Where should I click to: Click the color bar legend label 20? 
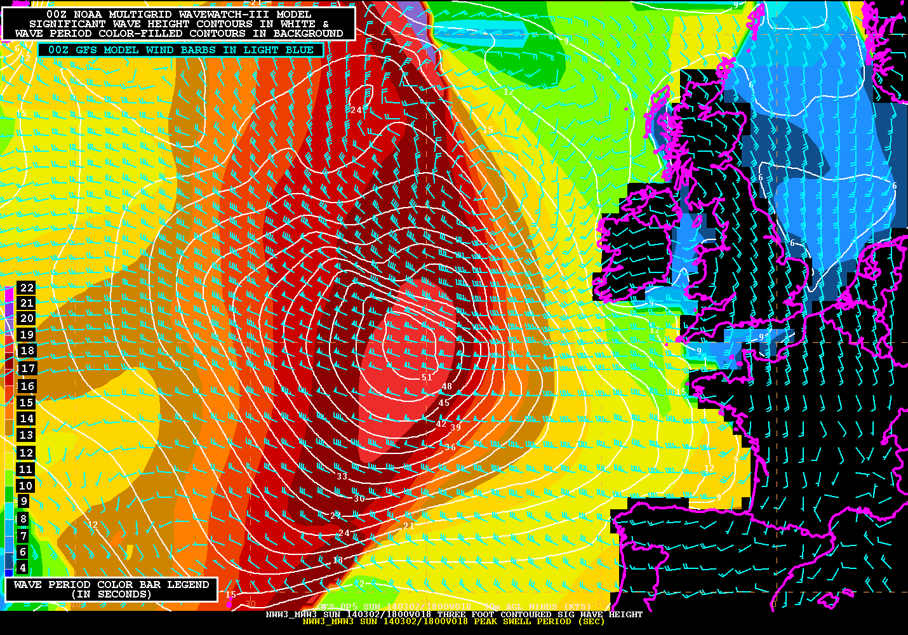click(x=27, y=318)
